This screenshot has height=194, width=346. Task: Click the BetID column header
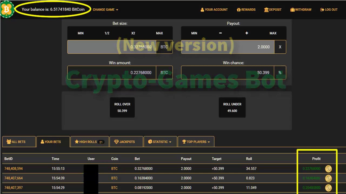point(8,159)
